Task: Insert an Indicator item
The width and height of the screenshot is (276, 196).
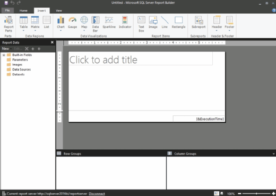Action: coord(125,22)
